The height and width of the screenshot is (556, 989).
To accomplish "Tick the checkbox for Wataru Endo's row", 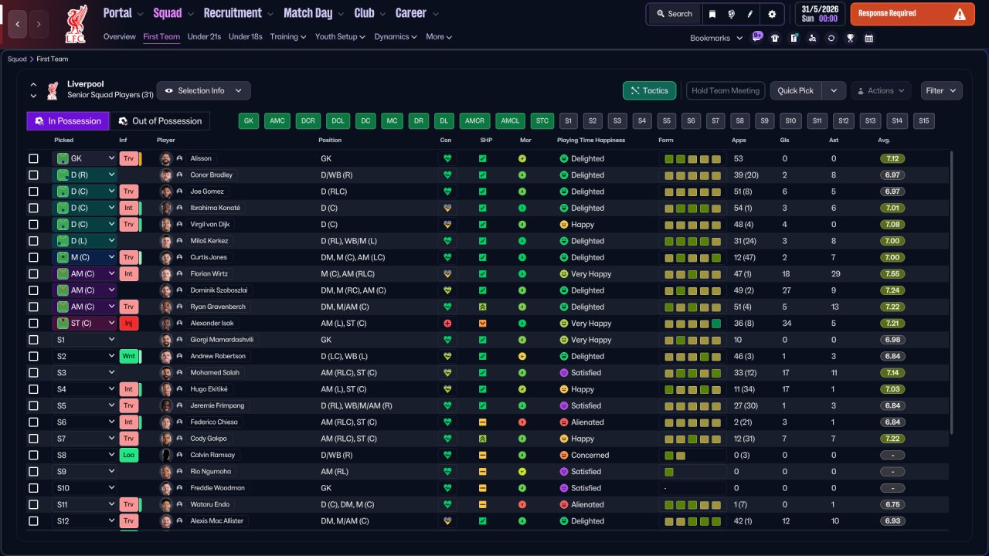I will click(x=33, y=504).
